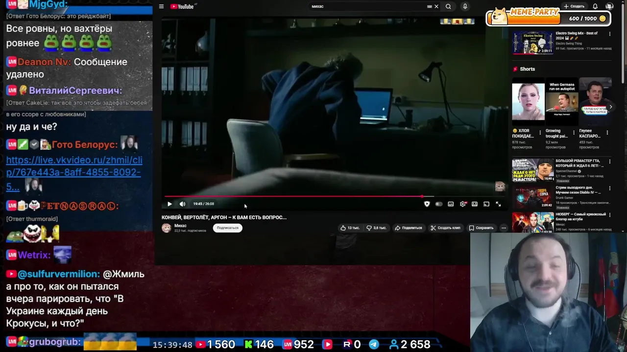This screenshot has width=627, height=352.
Task: Click the SpecterChannel channel name
Action: (x=566, y=171)
